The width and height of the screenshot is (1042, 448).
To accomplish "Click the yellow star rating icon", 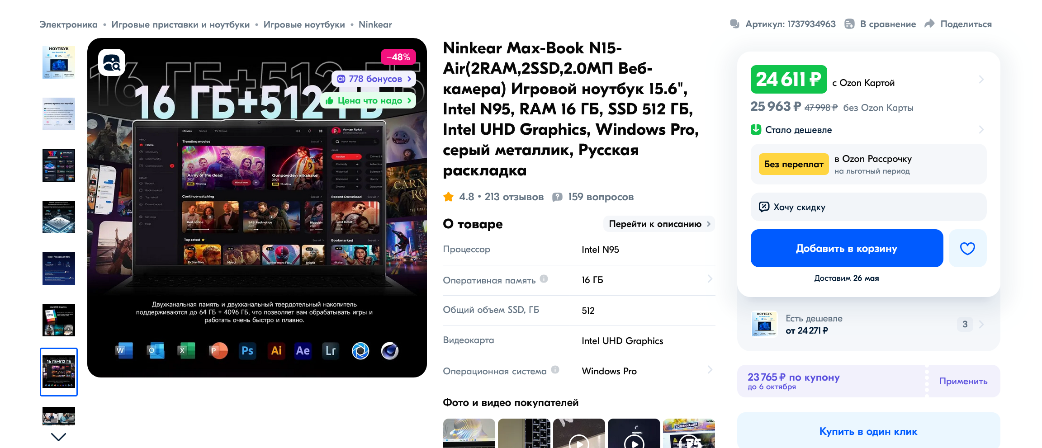I will point(449,197).
